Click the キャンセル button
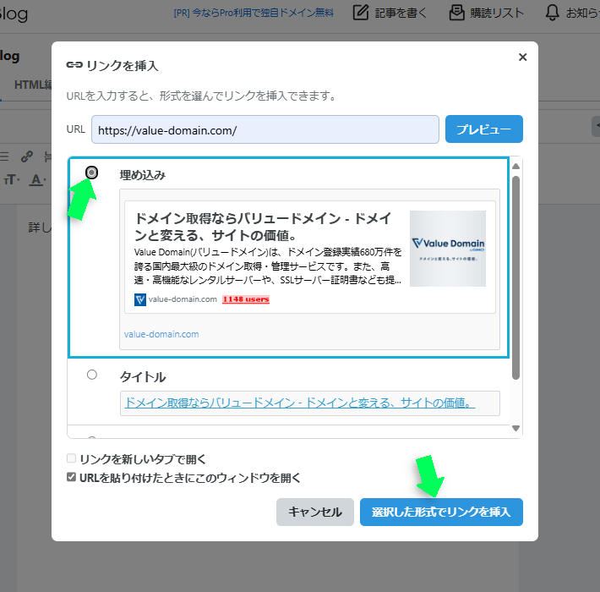Screen dimensions: 600x592 click(x=315, y=512)
